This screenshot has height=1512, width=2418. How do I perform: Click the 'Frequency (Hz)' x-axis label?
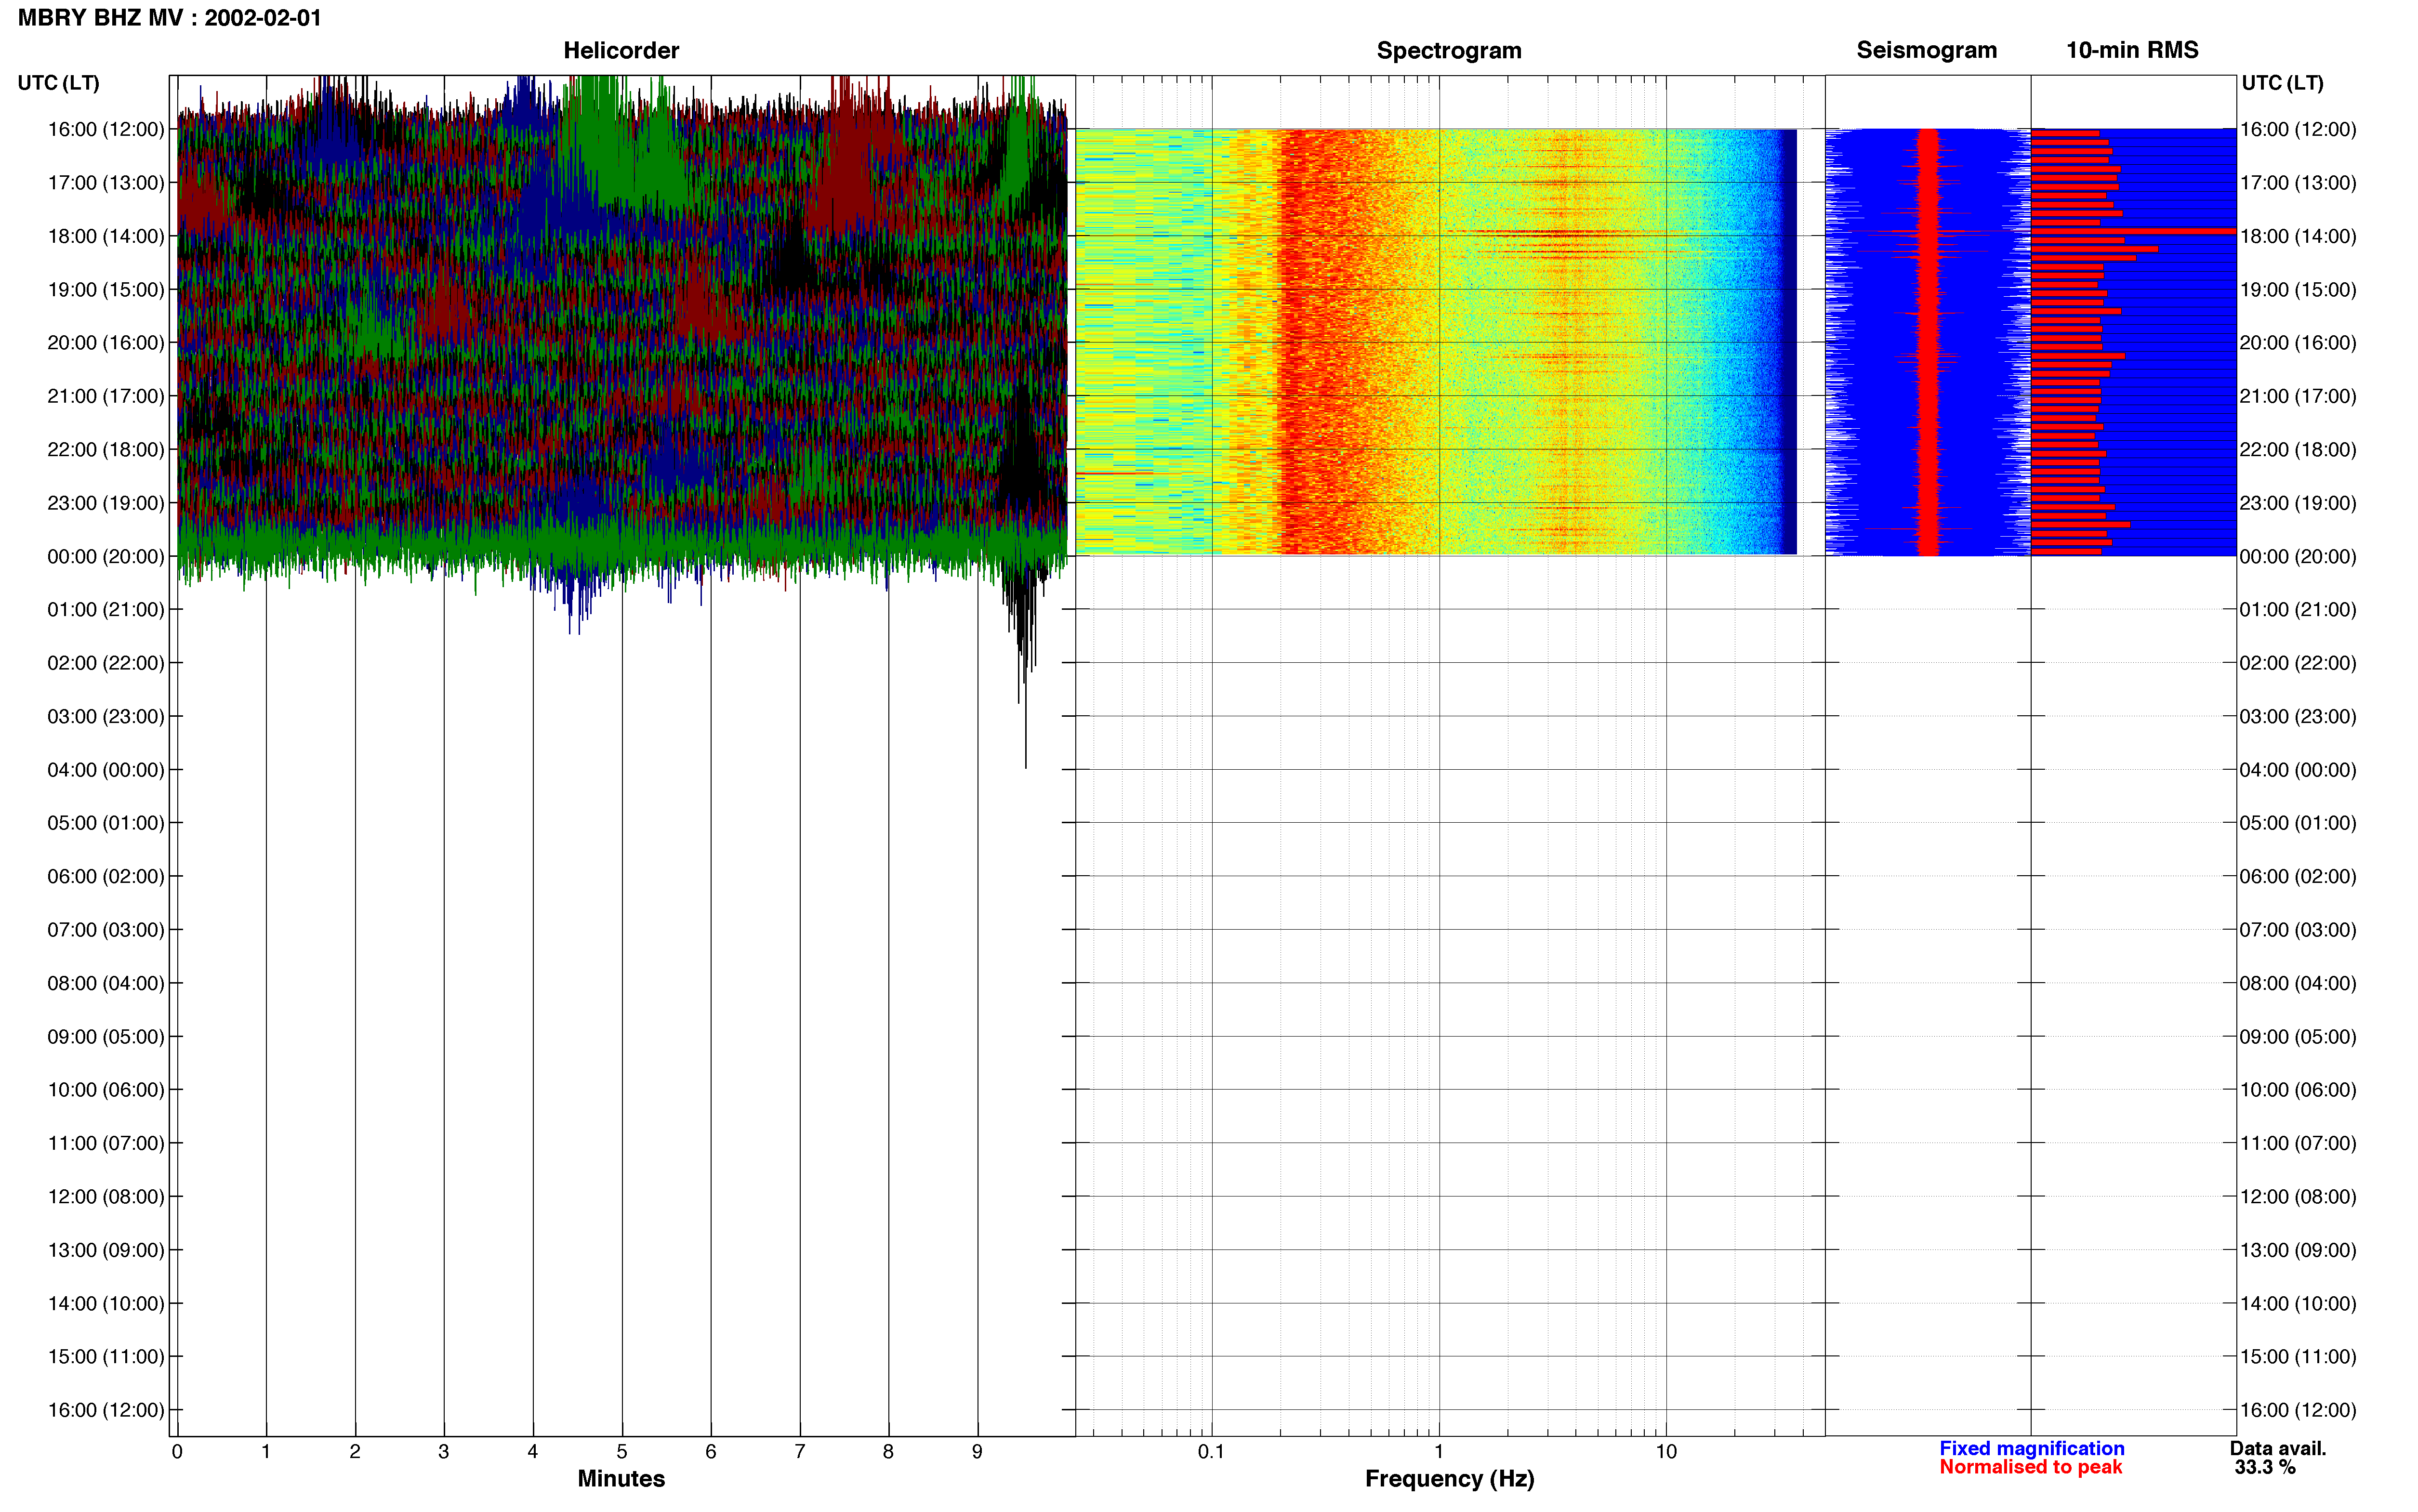[1449, 1478]
